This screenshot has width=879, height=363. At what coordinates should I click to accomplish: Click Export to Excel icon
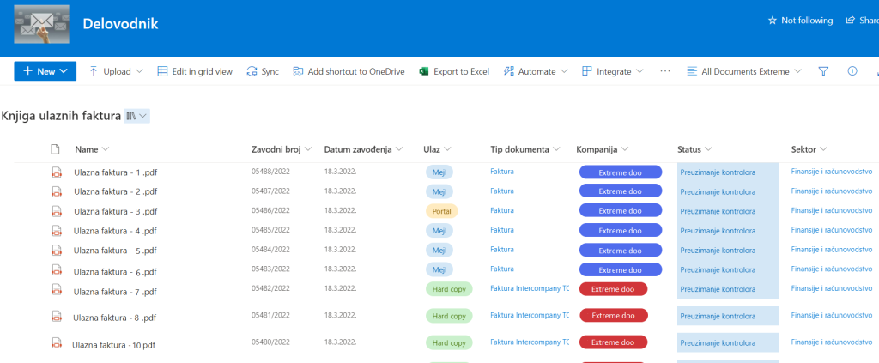(x=423, y=71)
